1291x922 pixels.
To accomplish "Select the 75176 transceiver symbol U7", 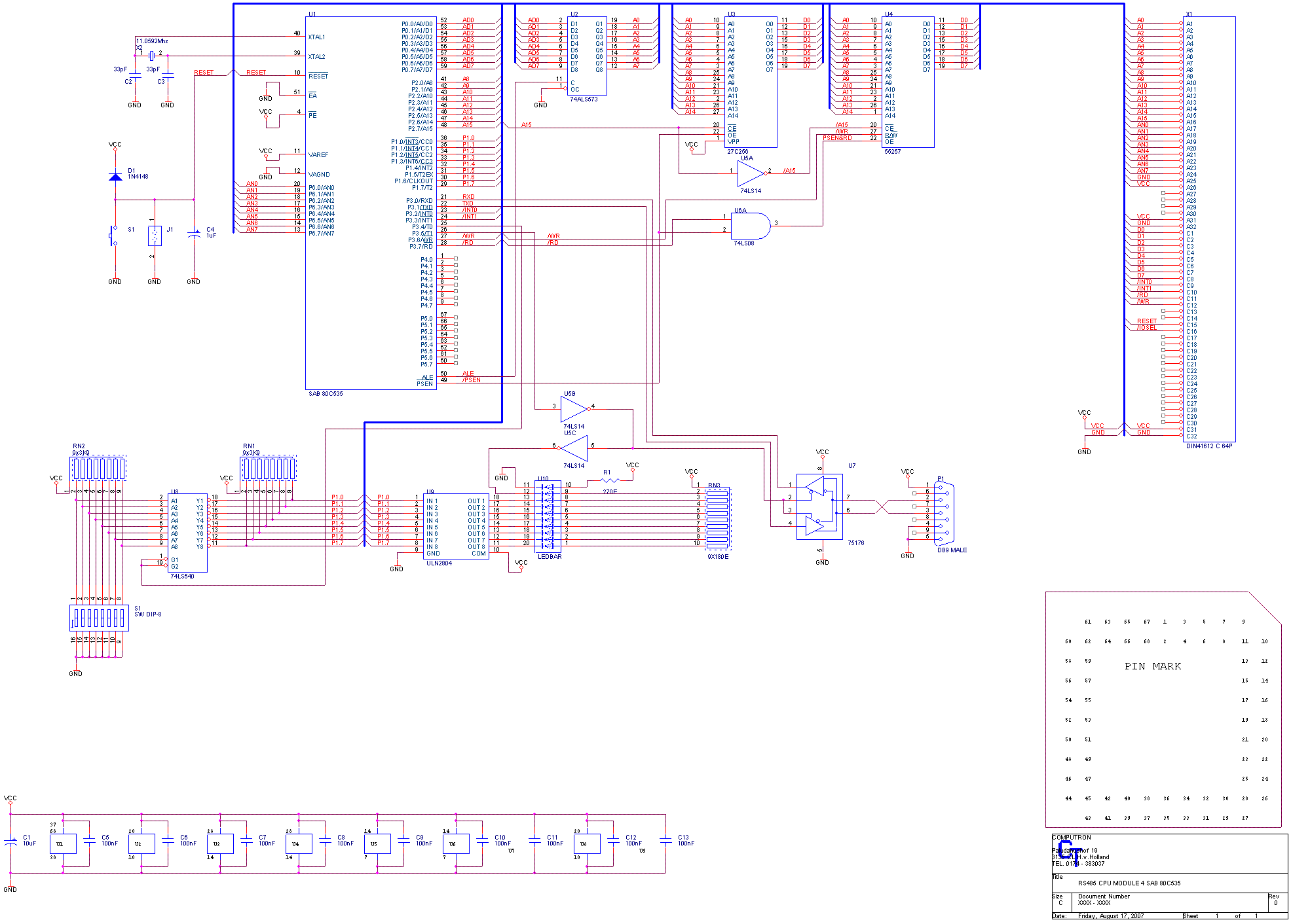I will (820, 507).
